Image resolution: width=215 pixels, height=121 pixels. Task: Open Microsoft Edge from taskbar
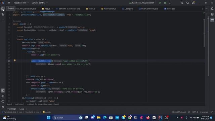[105, 118]
